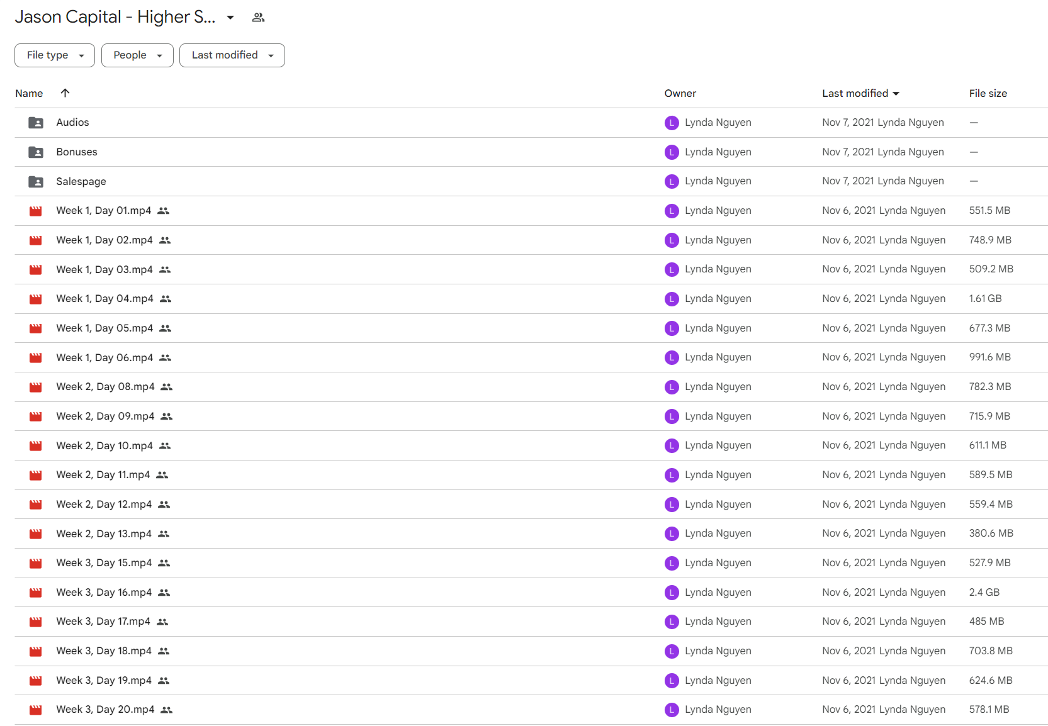The height and width of the screenshot is (726, 1048).
Task: Open Week 2, Day 10.mp4
Action: (104, 446)
